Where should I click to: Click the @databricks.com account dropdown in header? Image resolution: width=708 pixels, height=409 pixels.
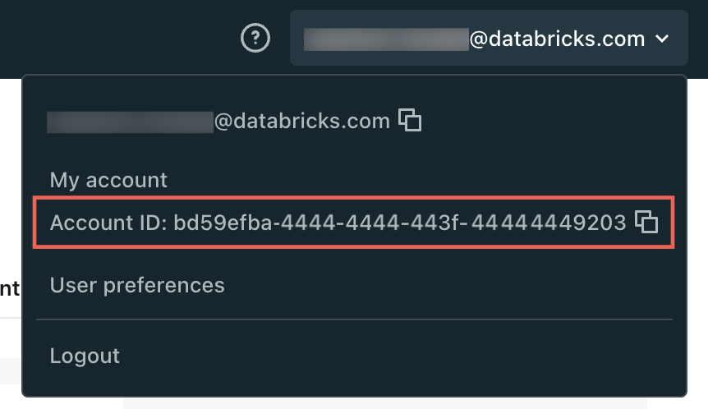tap(489, 38)
